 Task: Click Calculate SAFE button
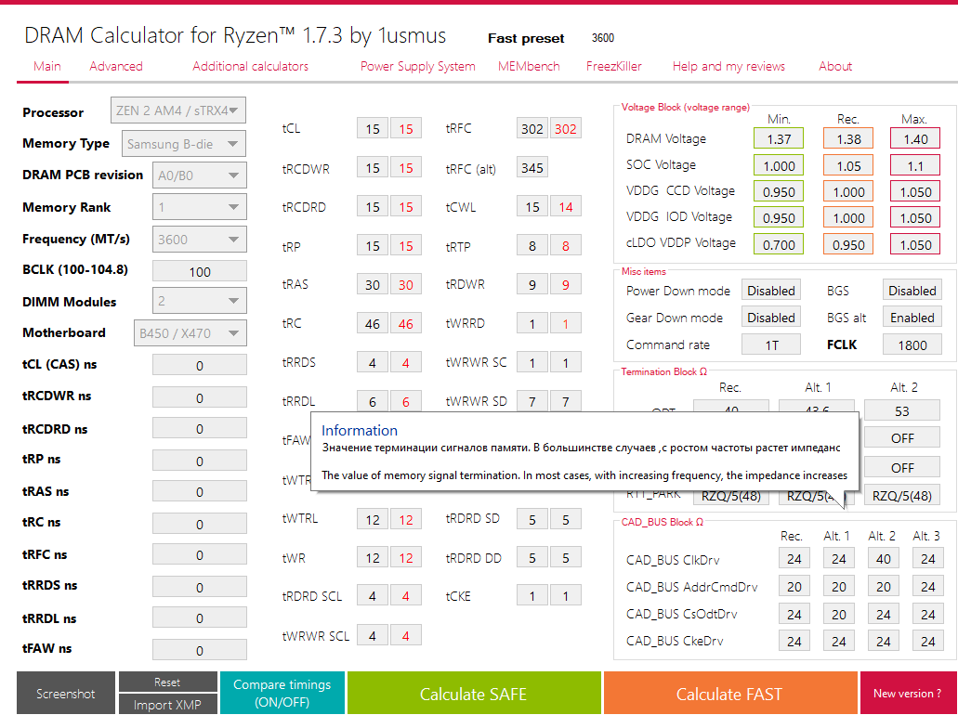tap(474, 693)
